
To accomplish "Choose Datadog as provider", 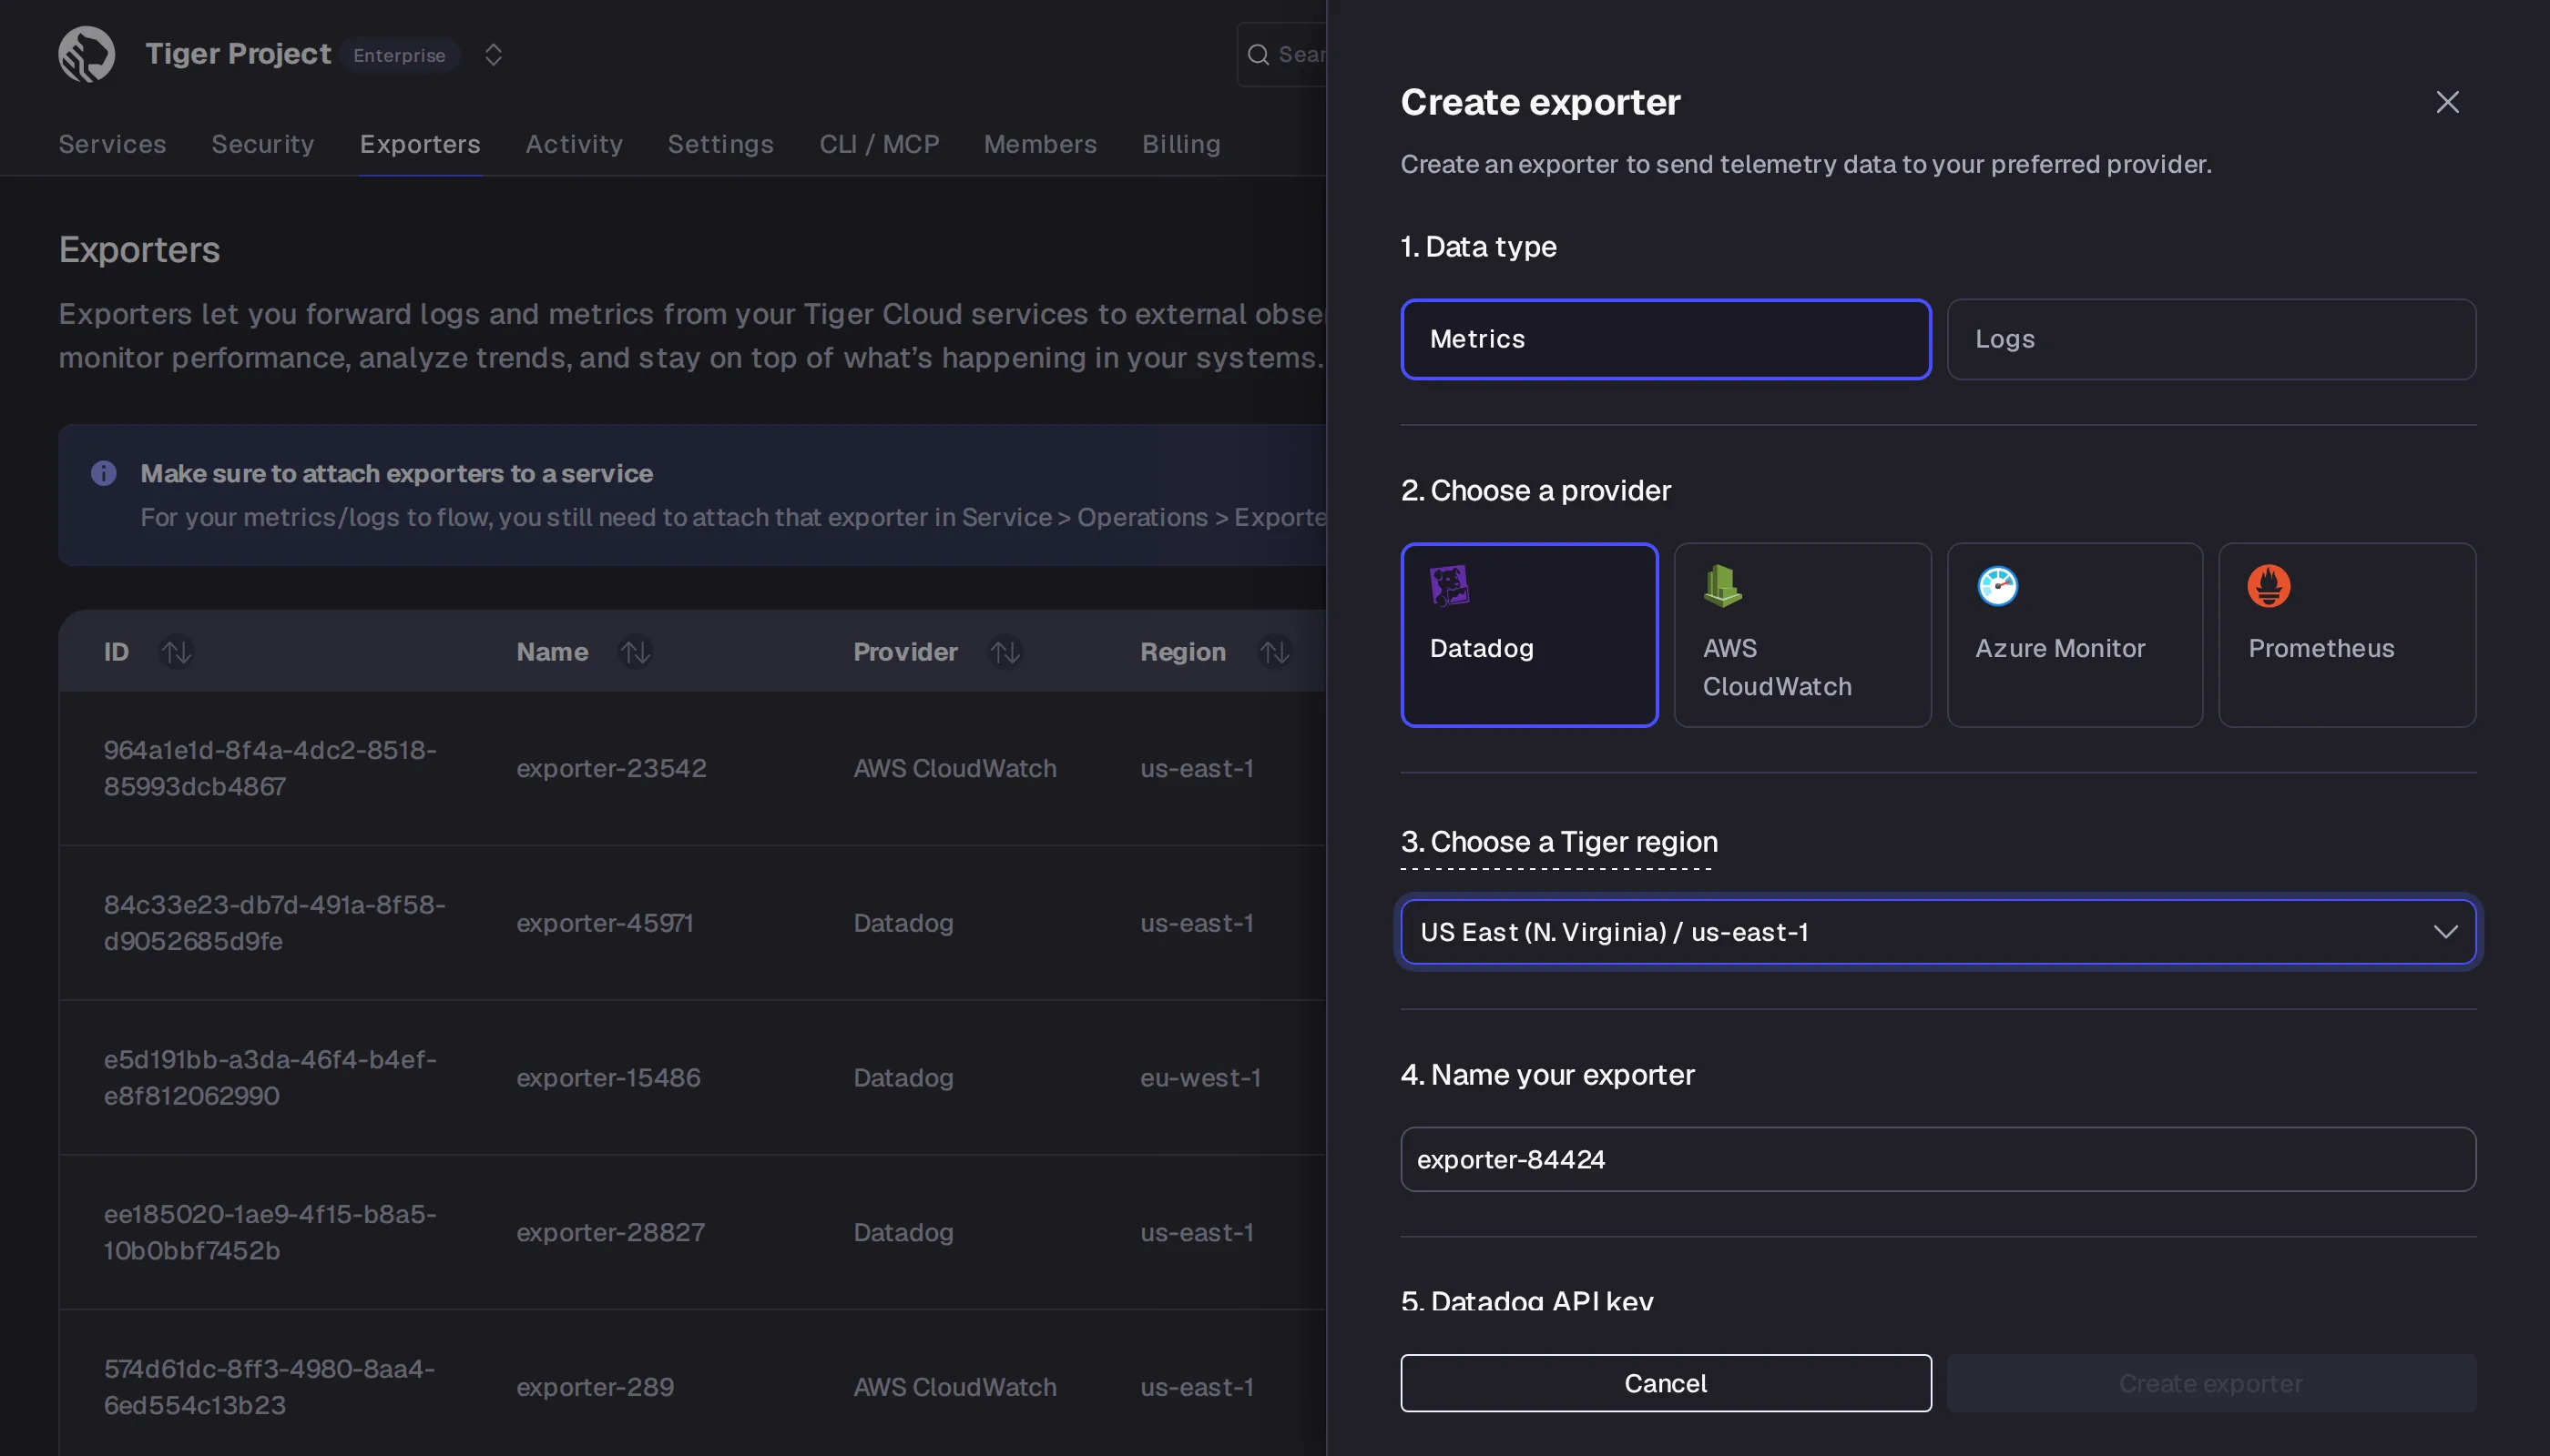I will coord(1528,635).
